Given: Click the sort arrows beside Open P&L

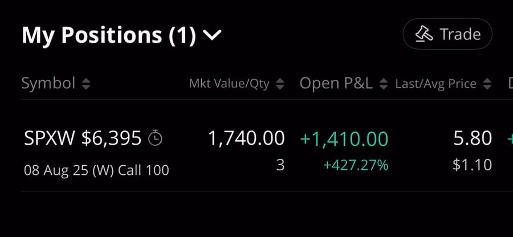Looking at the screenshot, I should click(x=384, y=84).
